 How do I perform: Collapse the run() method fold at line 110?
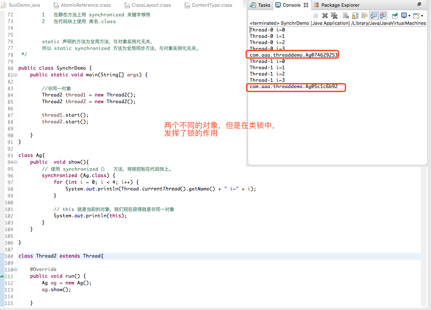pos(16,270)
